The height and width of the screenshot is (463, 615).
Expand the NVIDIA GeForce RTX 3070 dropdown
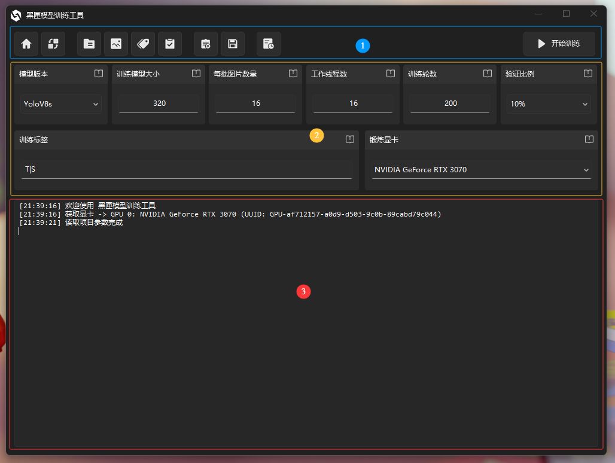482,170
